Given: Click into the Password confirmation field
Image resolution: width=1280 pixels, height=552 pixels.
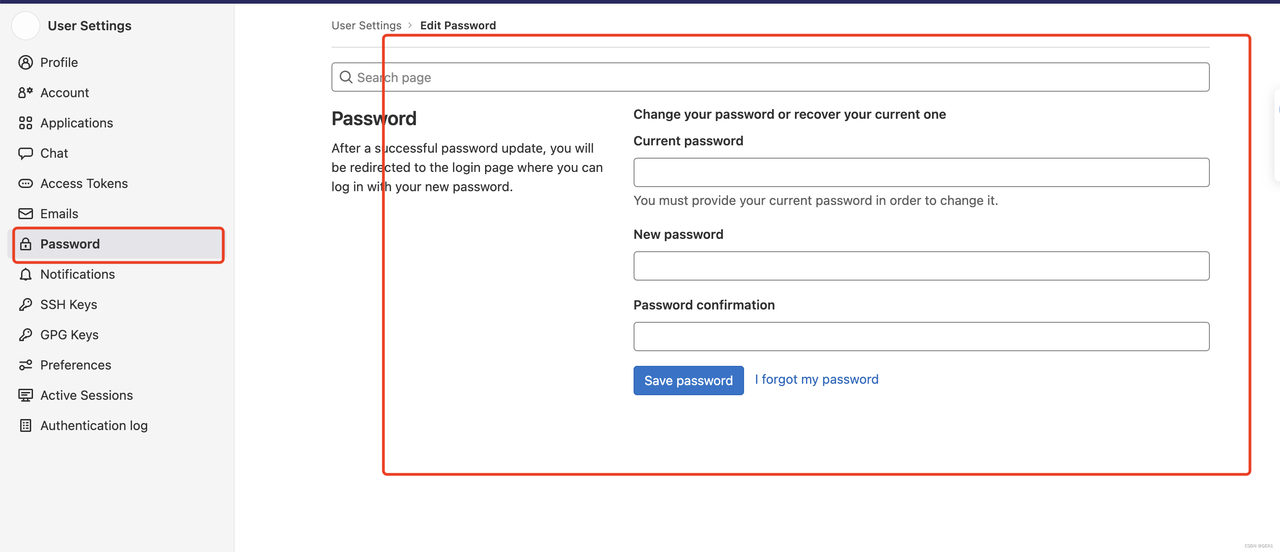Looking at the screenshot, I should pos(921,337).
